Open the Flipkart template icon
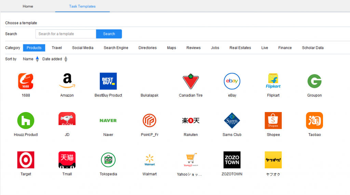This screenshot has height=195, width=350. click(273, 81)
